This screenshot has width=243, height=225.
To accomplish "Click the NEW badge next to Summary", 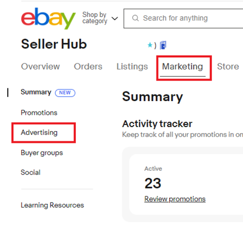I will (x=65, y=93).
